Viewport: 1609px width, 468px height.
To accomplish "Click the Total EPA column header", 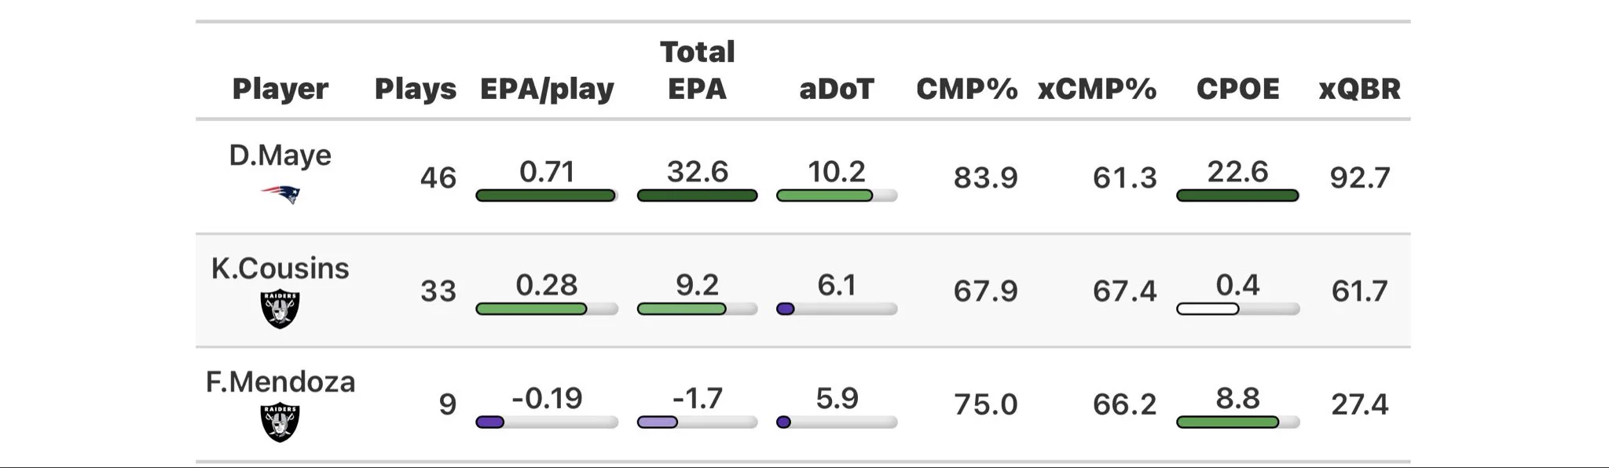I will (x=698, y=71).
